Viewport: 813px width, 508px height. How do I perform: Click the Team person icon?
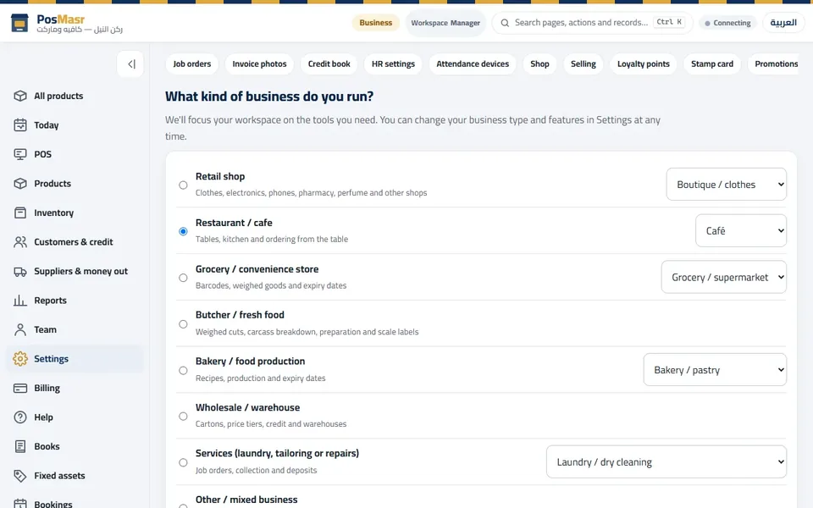coord(20,329)
